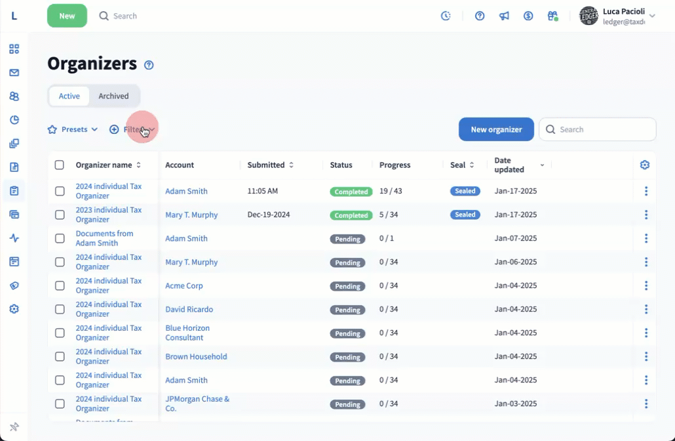This screenshot has height=441, width=675.
Task: Click help icon beside Organizers title
Action: (149, 65)
